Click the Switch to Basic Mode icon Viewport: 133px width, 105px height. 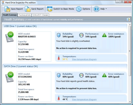[50, 9]
